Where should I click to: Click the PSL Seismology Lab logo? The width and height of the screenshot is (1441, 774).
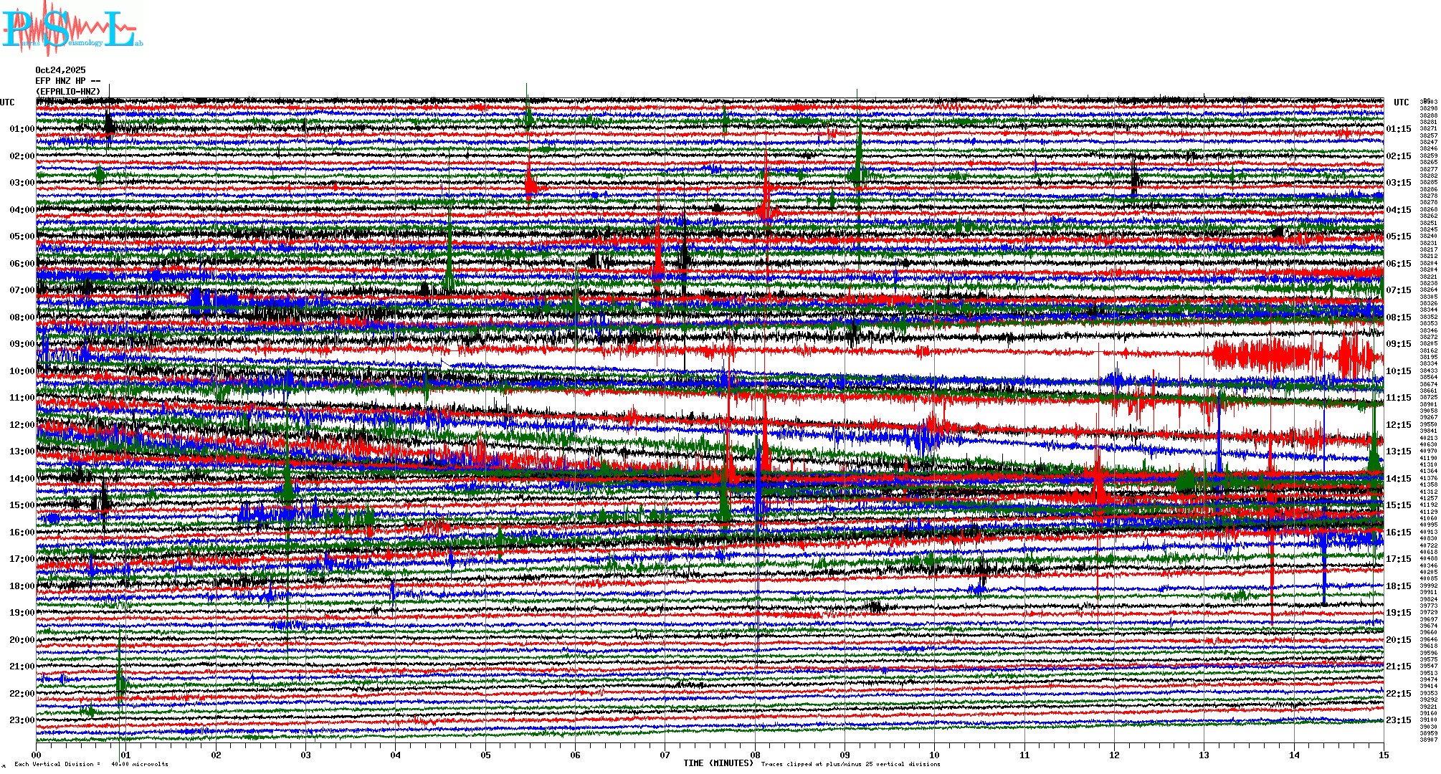70,29
